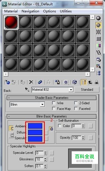The height and width of the screenshot is (171, 105).
Task: Enable the Faceted checkbox
Action: pyautogui.click(x=76, y=108)
